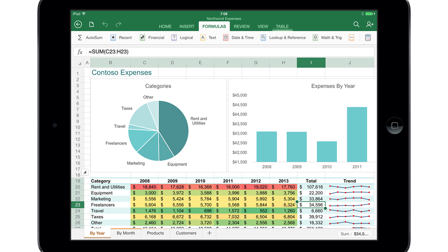
Task: Select the AutoSum function icon
Action: pos(80,37)
